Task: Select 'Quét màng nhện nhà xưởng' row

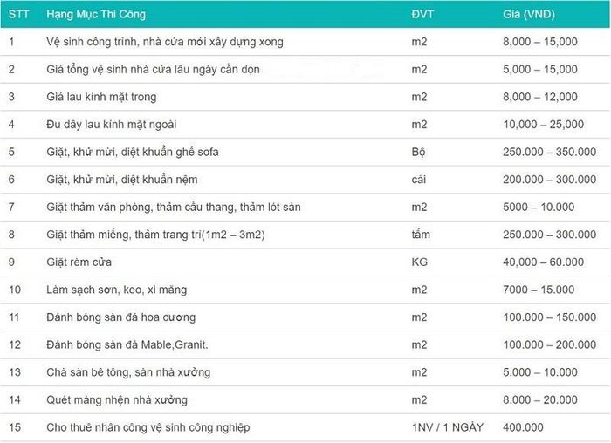Action: pos(305,399)
